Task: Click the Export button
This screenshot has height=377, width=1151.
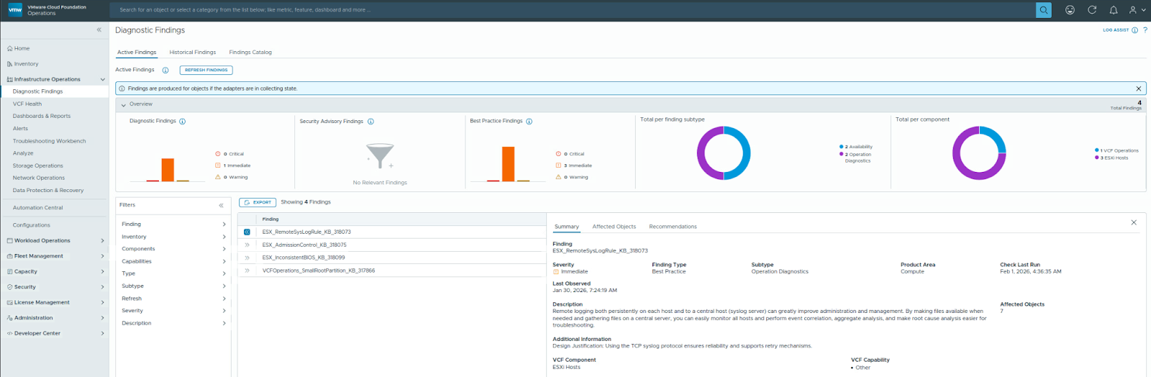Action: pyautogui.click(x=258, y=202)
